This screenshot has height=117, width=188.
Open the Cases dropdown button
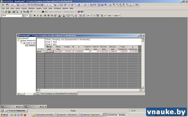[117, 16]
